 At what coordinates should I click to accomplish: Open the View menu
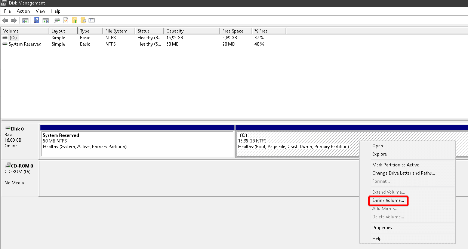point(40,11)
